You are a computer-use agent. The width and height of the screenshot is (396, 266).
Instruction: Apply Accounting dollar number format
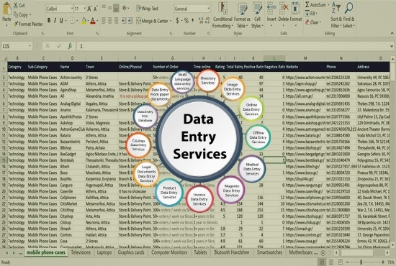coord(177,20)
